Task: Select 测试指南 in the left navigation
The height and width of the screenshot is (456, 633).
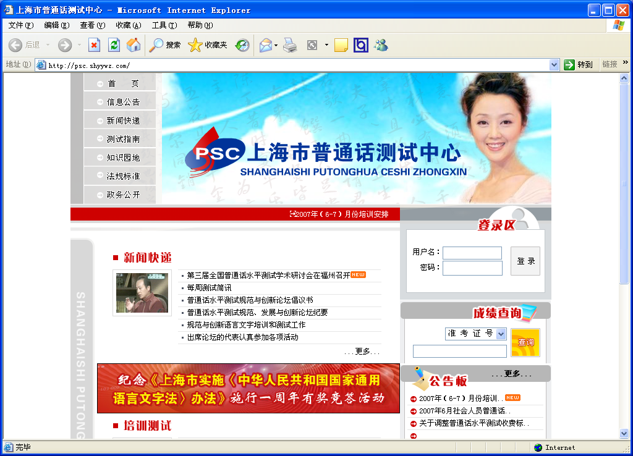Action: pyautogui.click(x=123, y=139)
